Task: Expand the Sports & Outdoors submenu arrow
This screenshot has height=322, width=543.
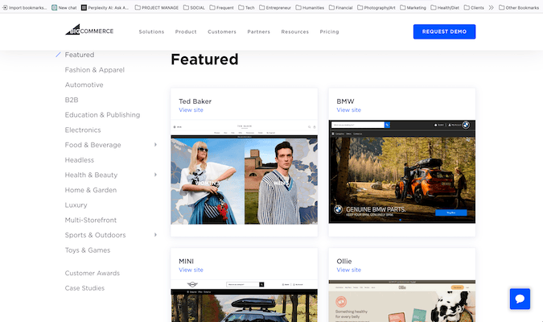Action: coord(155,234)
